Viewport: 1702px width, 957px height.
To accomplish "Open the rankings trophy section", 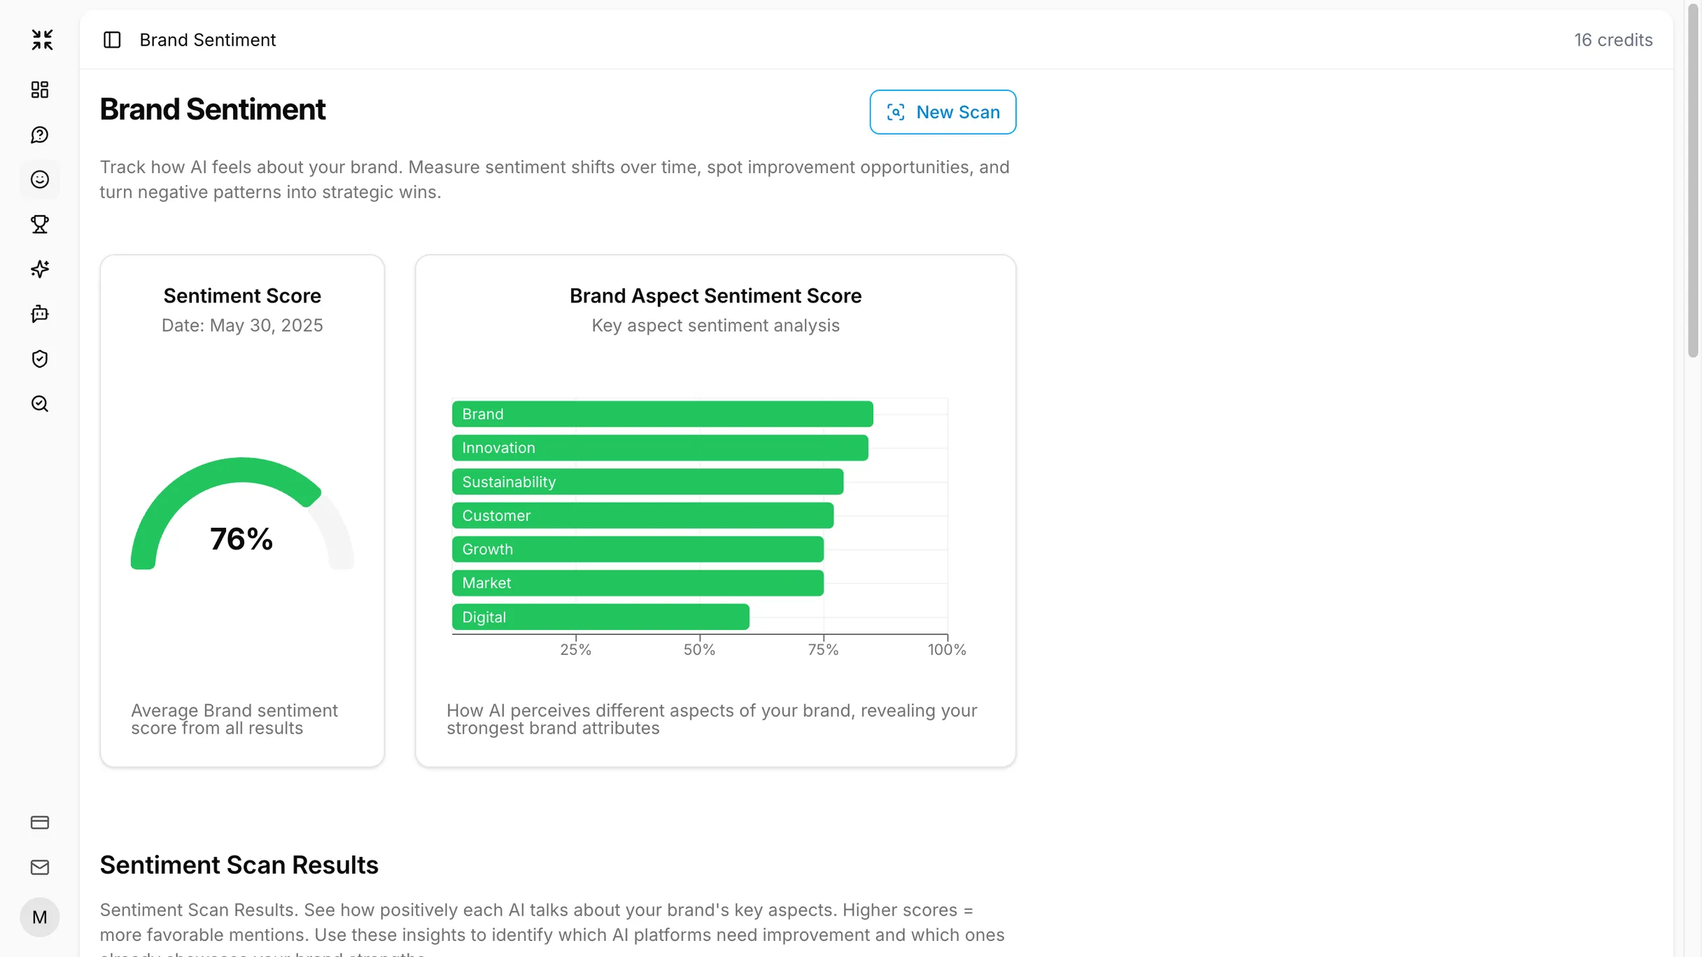I will (40, 224).
